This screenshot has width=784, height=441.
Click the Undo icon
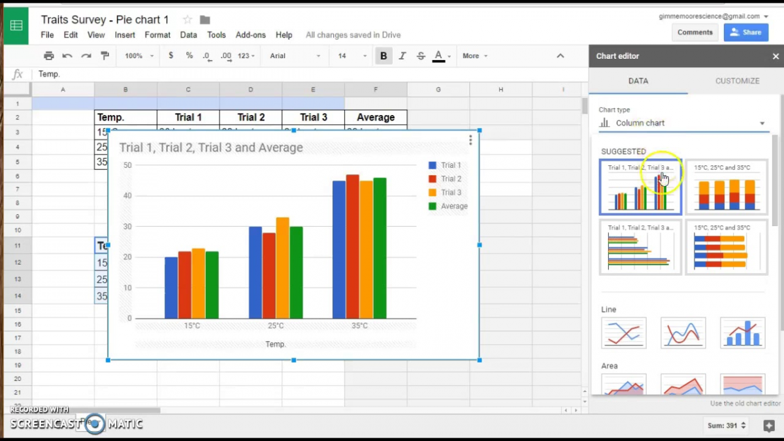pos(67,56)
